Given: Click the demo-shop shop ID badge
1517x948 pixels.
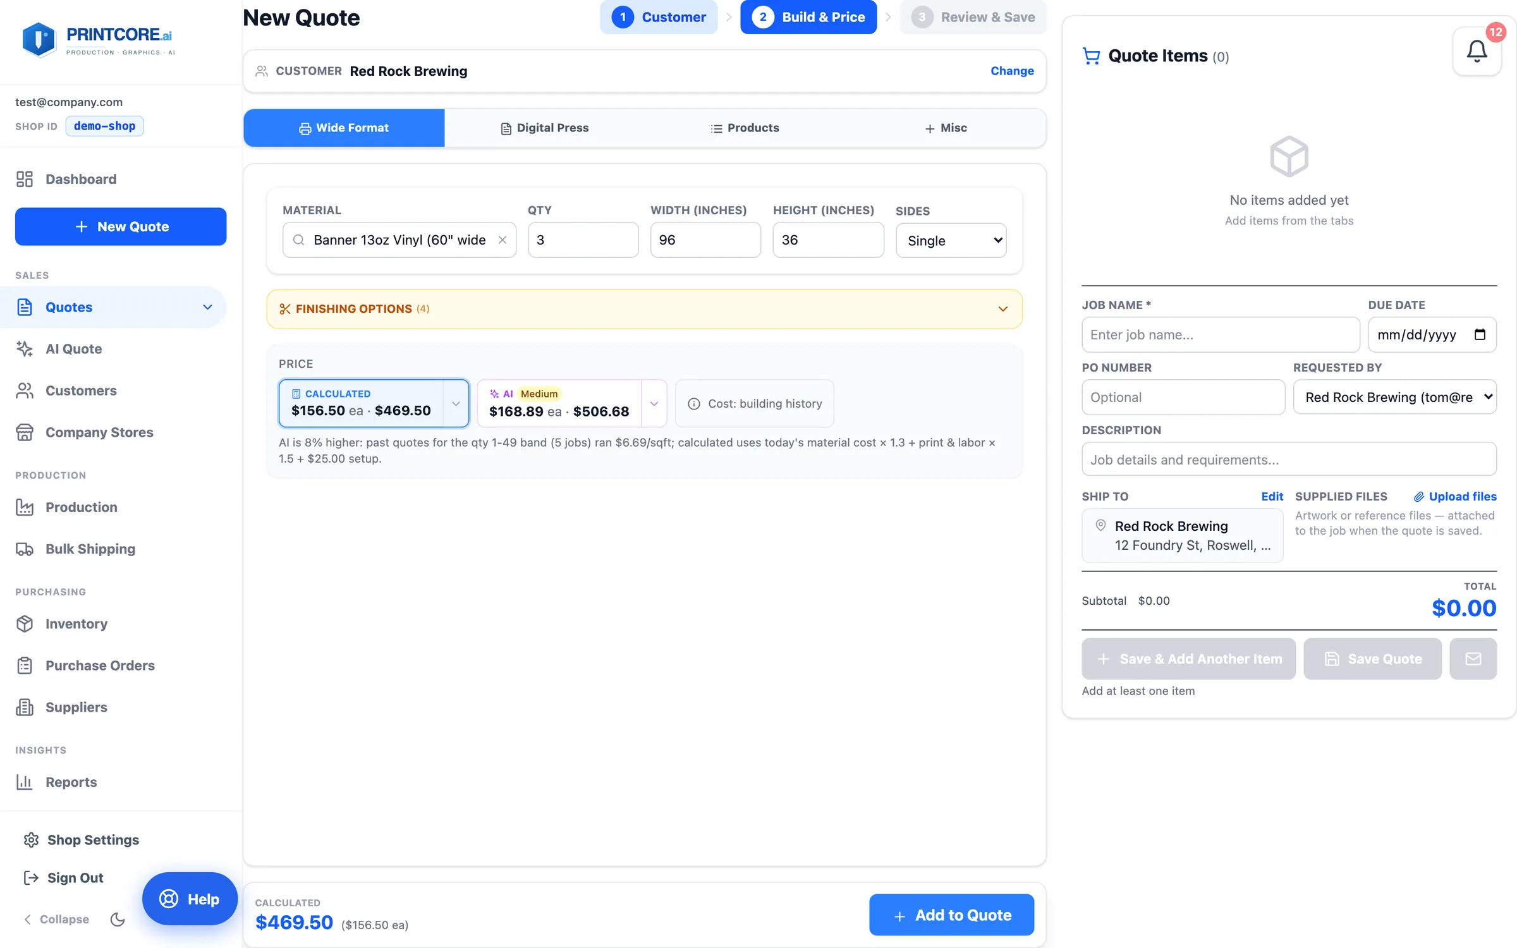Looking at the screenshot, I should (104, 126).
